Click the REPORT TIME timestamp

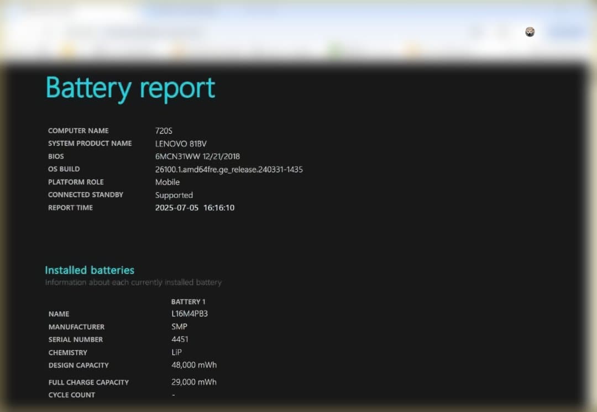pyautogui.click(x=194, y=208)
